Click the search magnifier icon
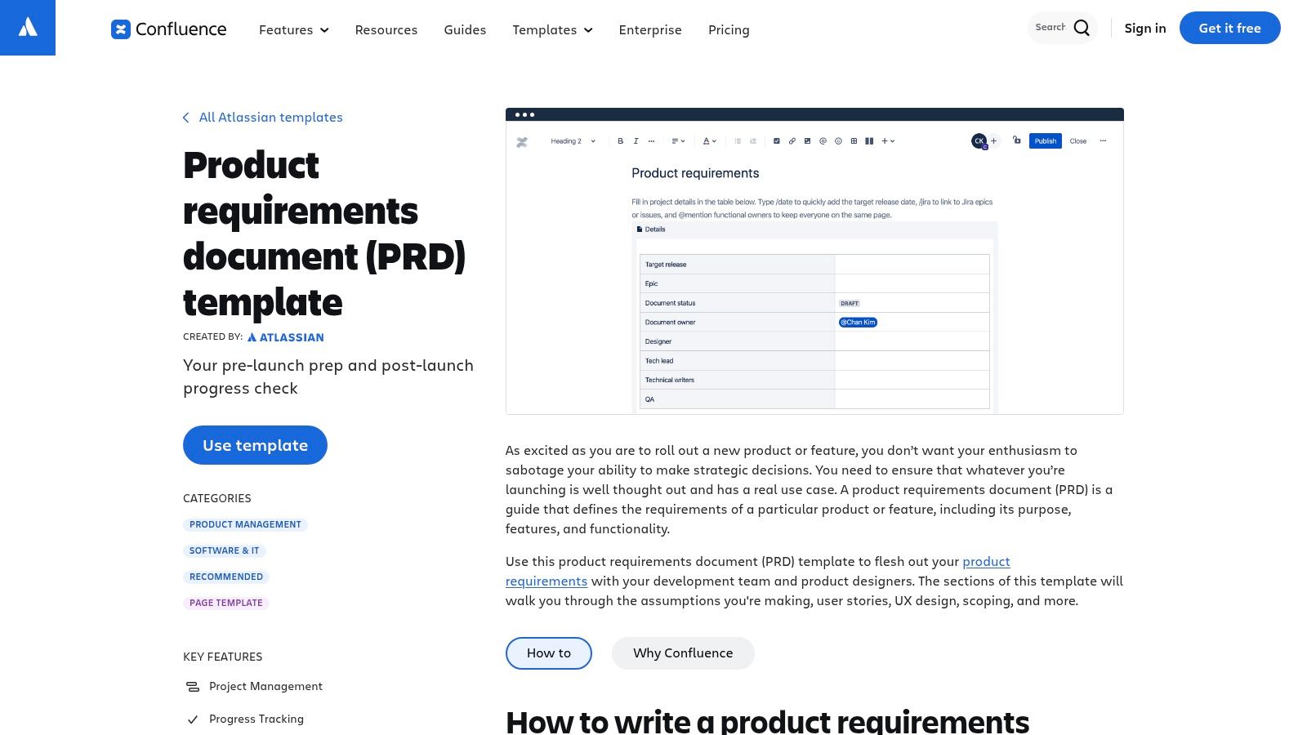The width and height of the screenshot is (1307, 735). tap(1082, 28)
